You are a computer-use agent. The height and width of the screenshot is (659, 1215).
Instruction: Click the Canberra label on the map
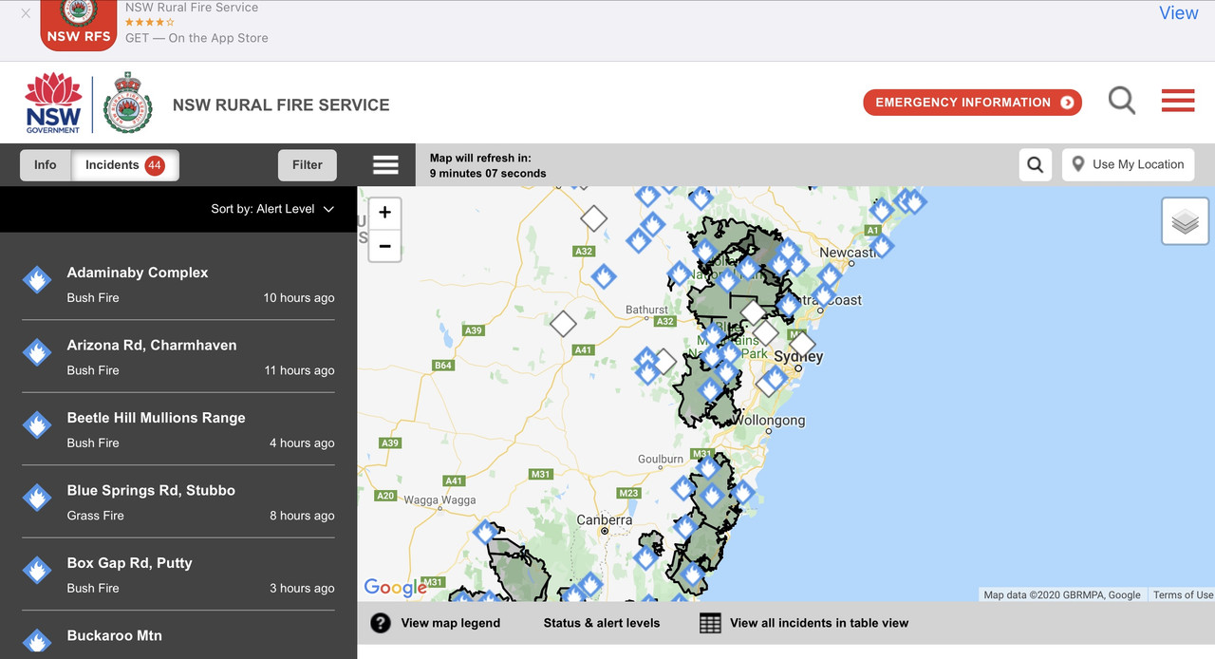point(605,519)
